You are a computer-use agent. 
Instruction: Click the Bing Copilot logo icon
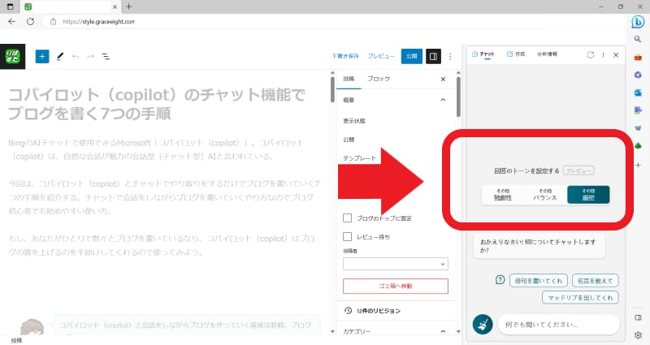point(638,22)
